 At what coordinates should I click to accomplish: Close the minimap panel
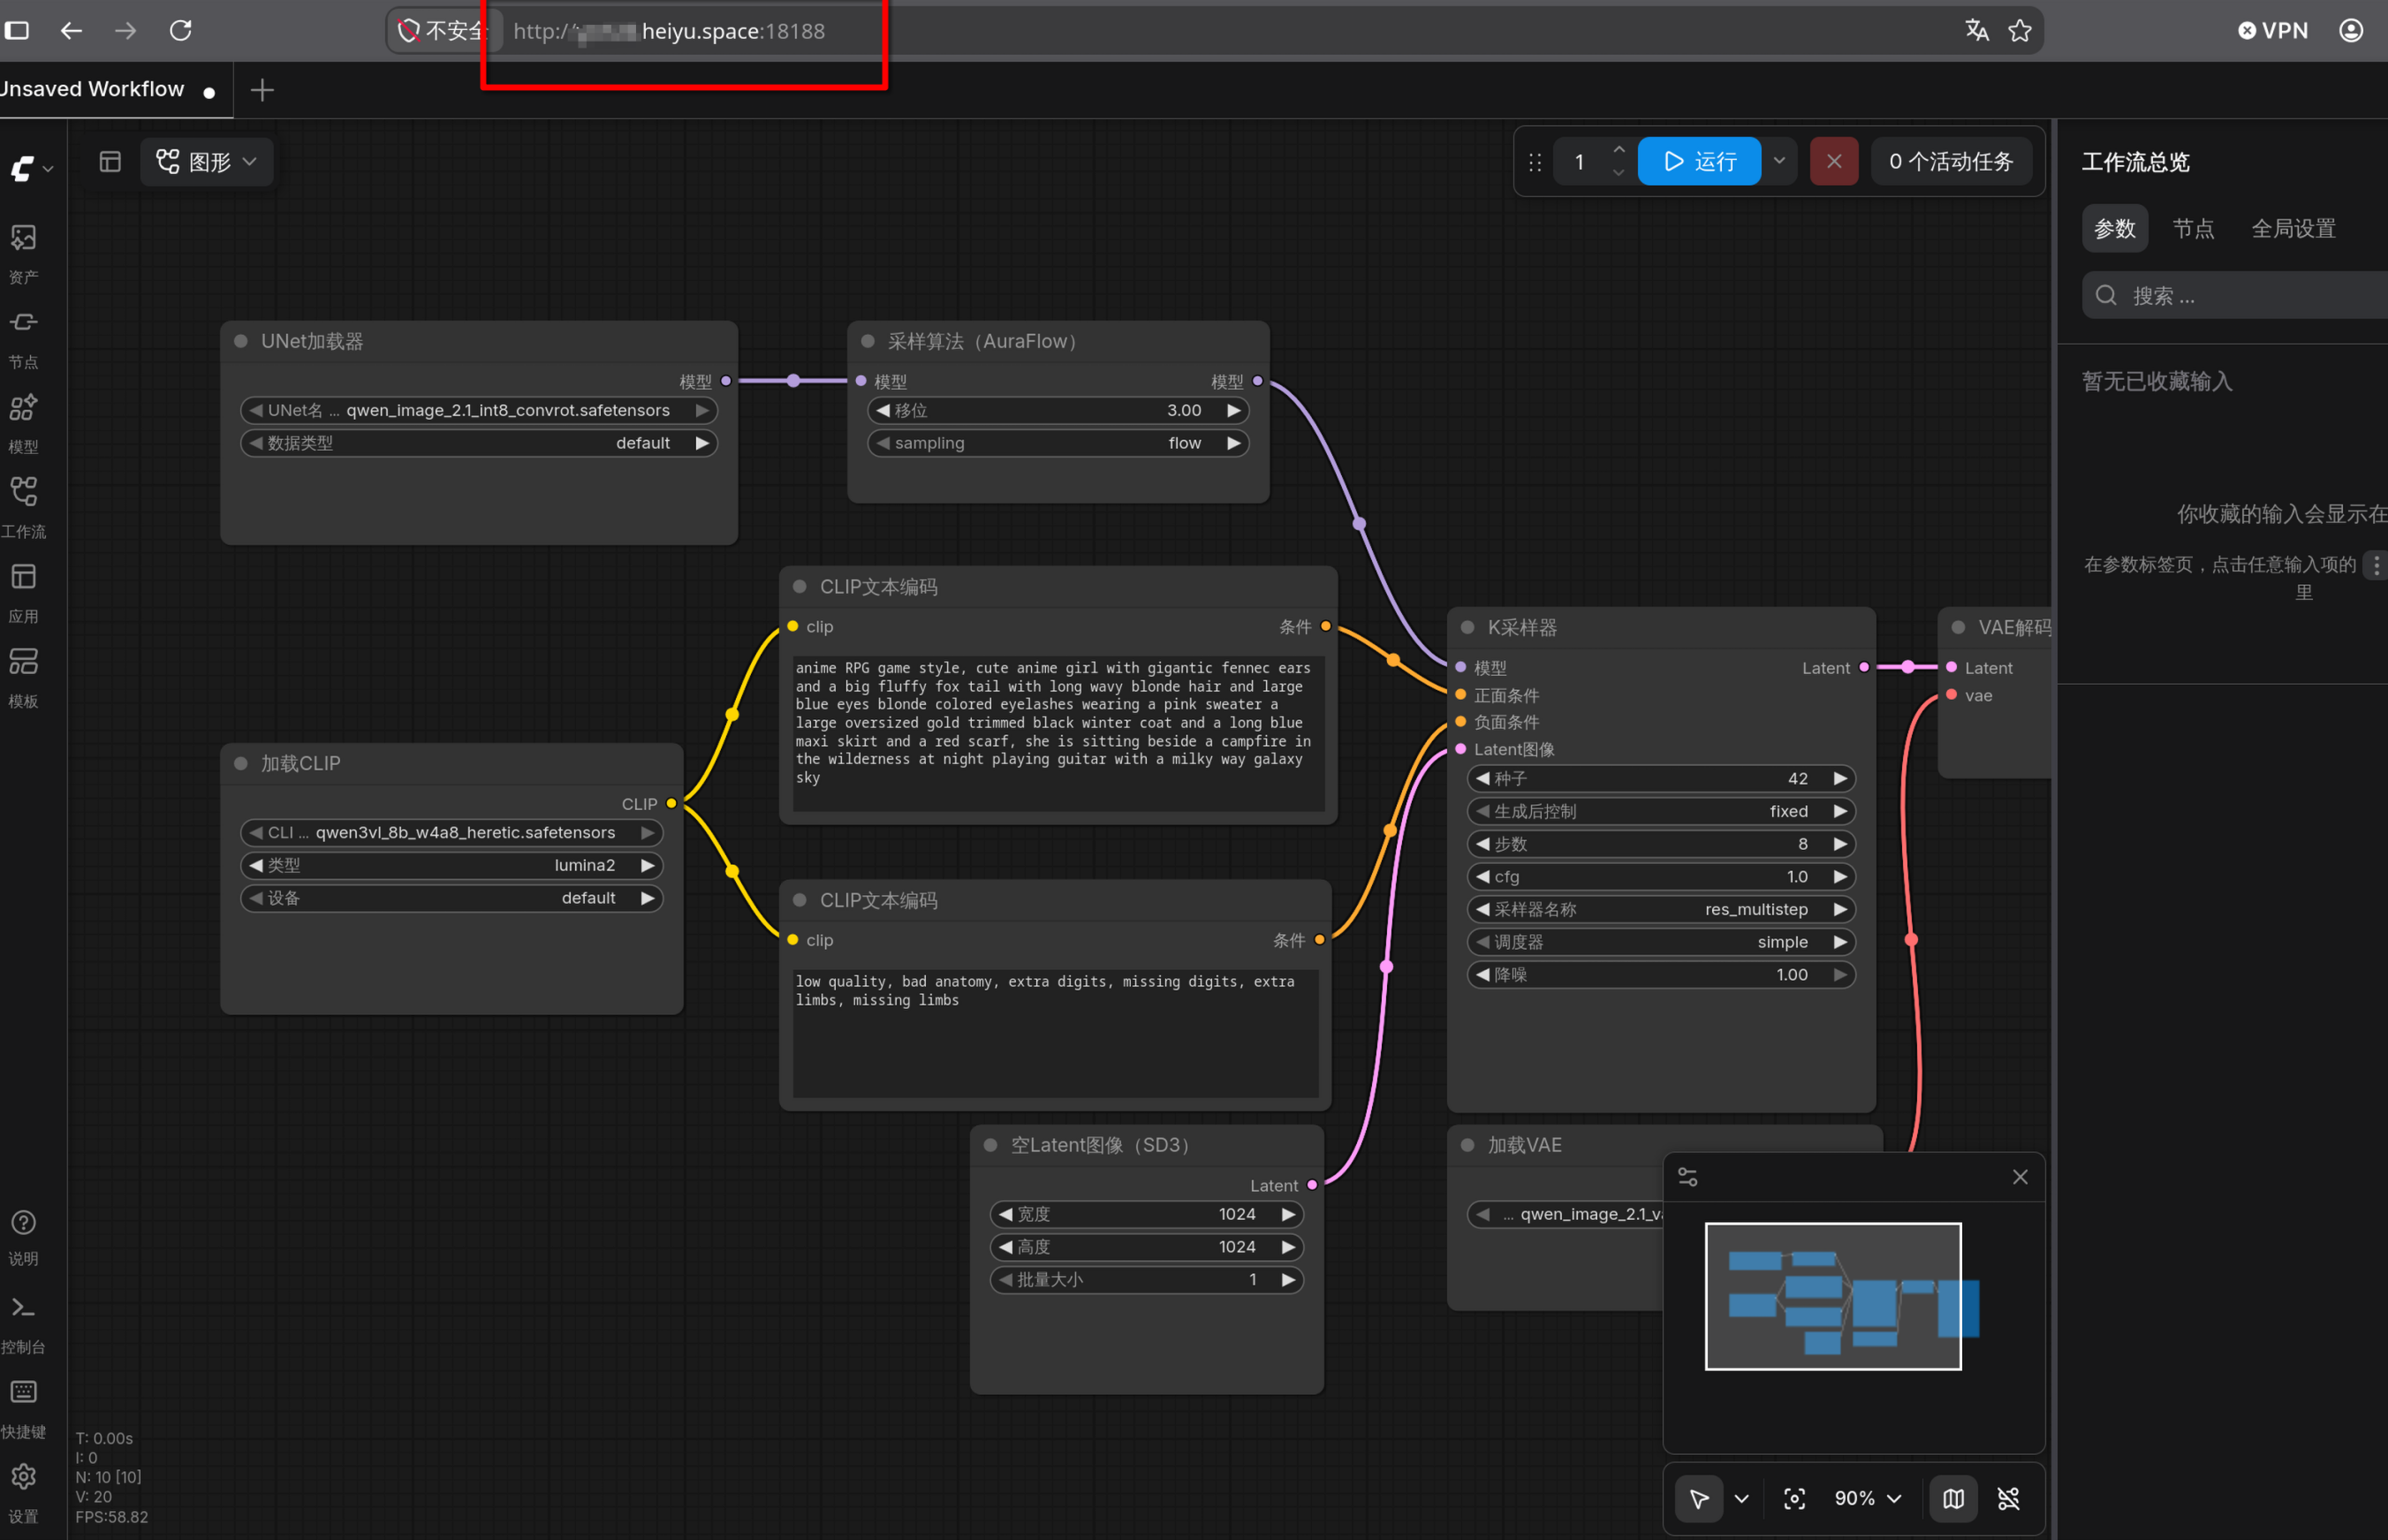pos(2020,1177)
